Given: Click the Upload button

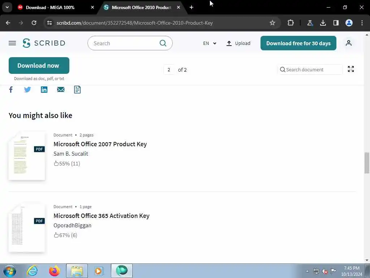Looking at the screenshot, I should [x=238, y=43].
